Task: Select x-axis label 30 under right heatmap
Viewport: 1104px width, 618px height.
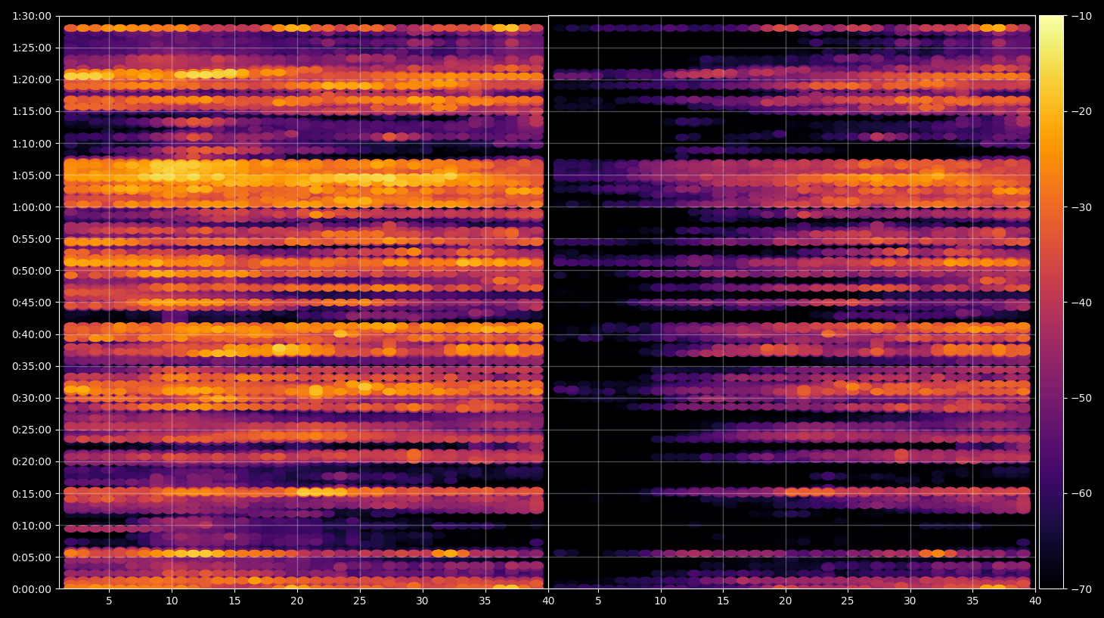Action: click(x=910, y=601)
